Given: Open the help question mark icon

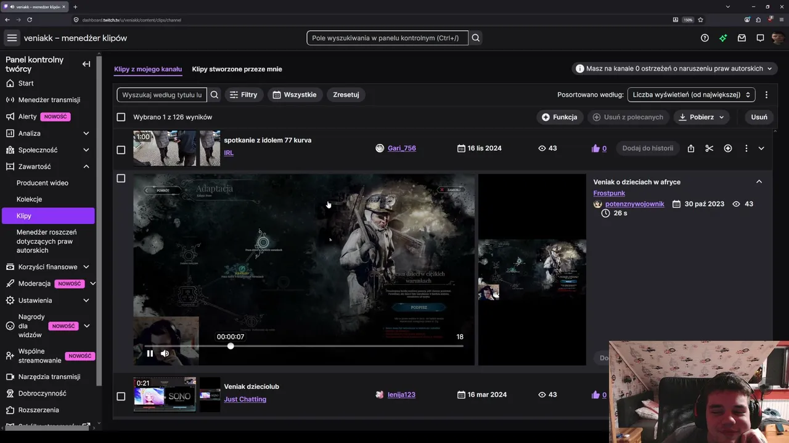Looking at the screenshot, I should (705, 38).
